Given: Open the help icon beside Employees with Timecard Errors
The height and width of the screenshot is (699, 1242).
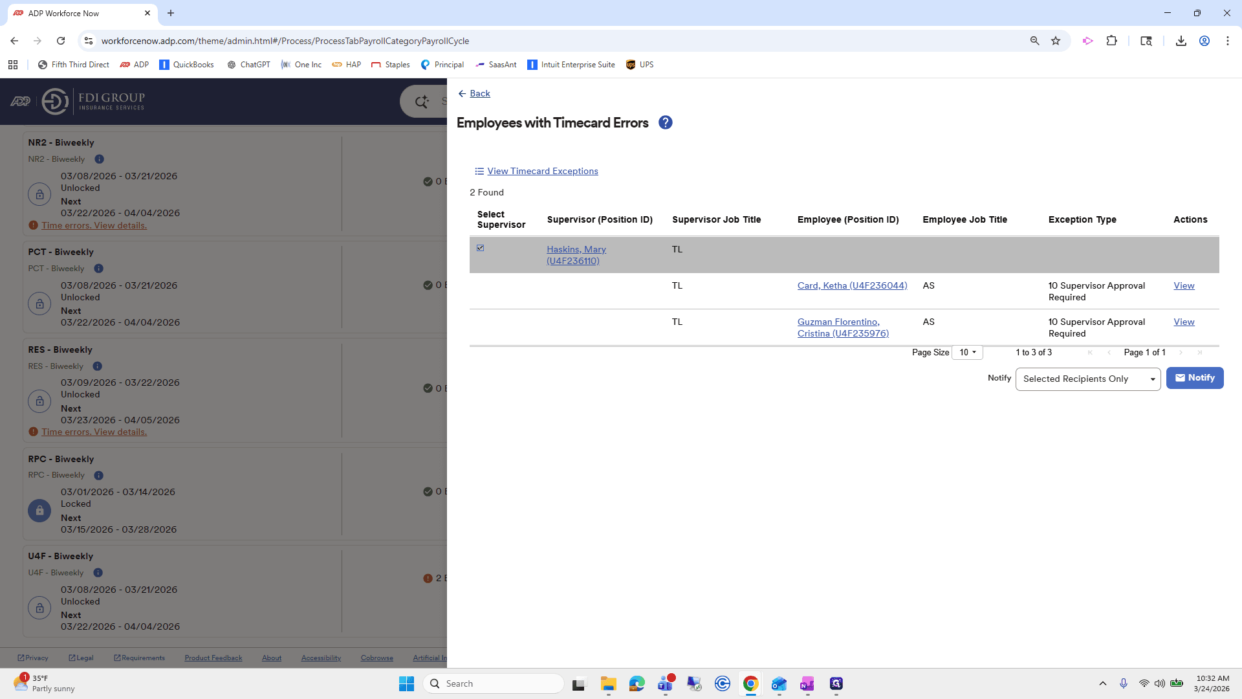Looking at the screenshot, I should tap(665, 122).
